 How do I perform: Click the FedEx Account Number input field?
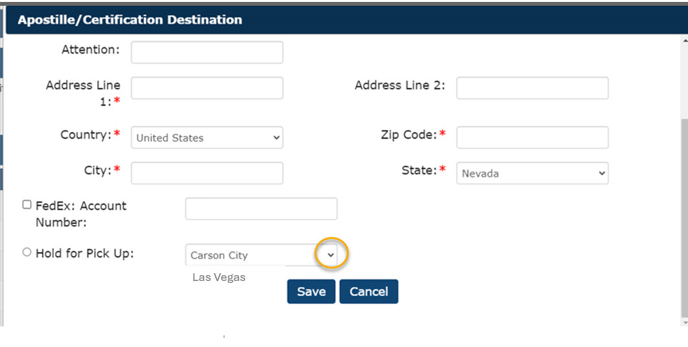click(261, 208)
